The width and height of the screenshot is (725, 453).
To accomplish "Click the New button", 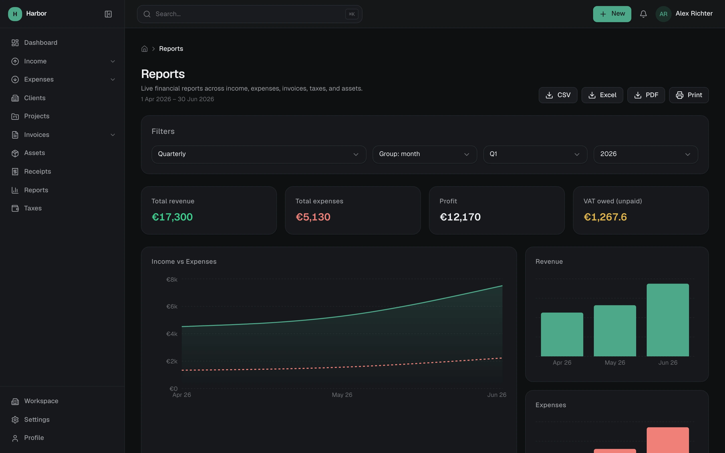I will [612, 14].
